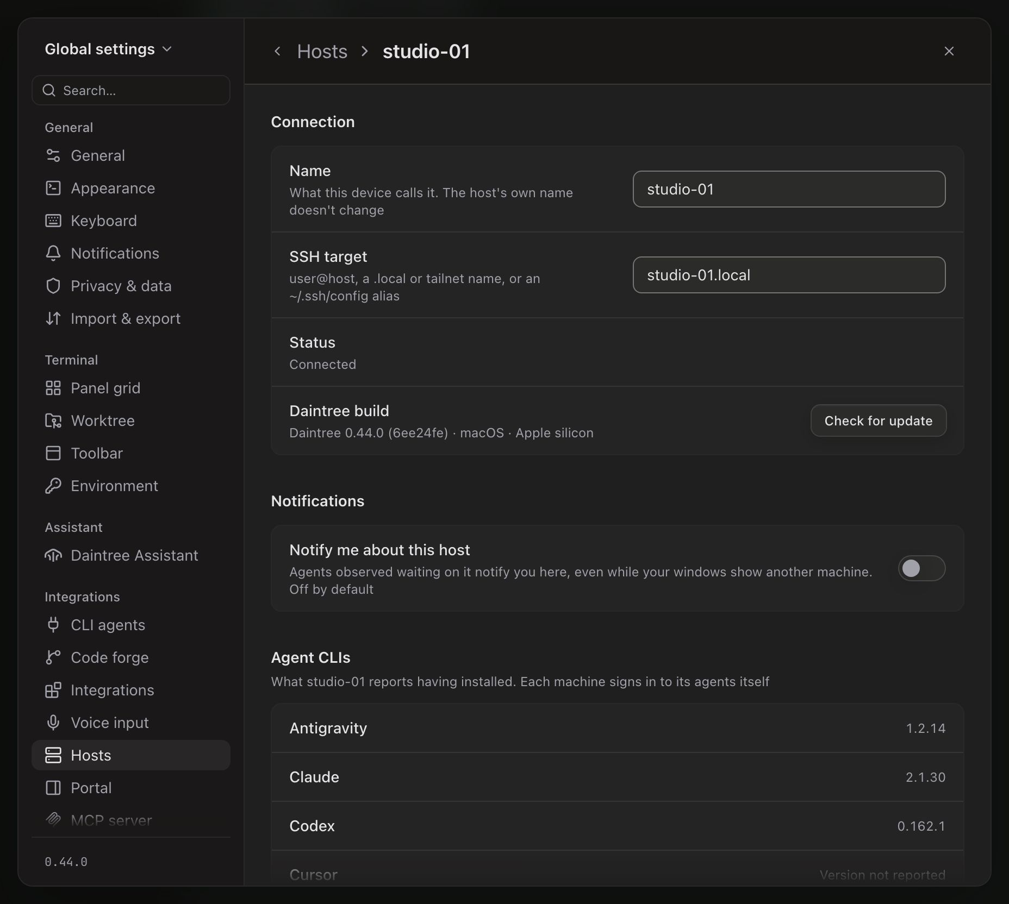Image resolution: width=1009 pixels, height=904 pixels.
Task: Open the Appearance settings page
Action: pos(131,188)
